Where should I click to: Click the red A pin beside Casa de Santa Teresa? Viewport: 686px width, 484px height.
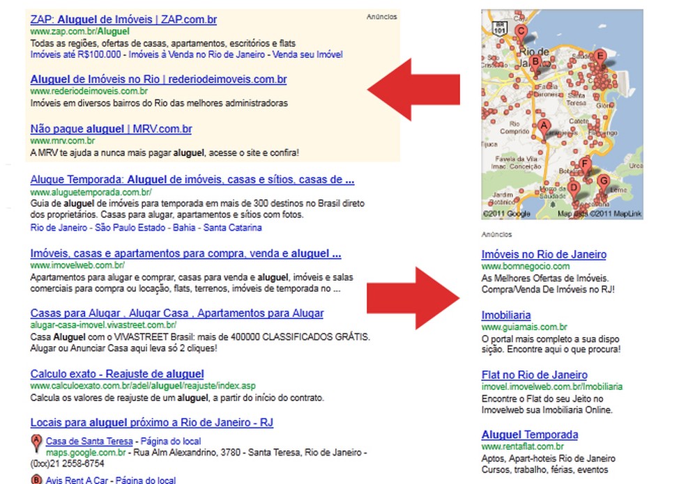pos(36,442)
